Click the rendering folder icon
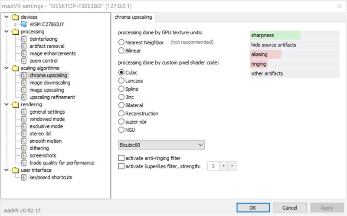The height and width of the screenshot is (216, 347). (15, 105)
